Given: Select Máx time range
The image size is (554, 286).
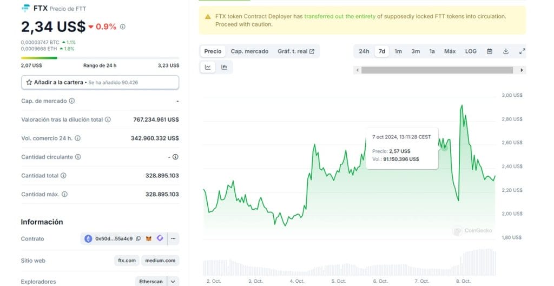Looking at the screenshot, I should click(450, 51).
